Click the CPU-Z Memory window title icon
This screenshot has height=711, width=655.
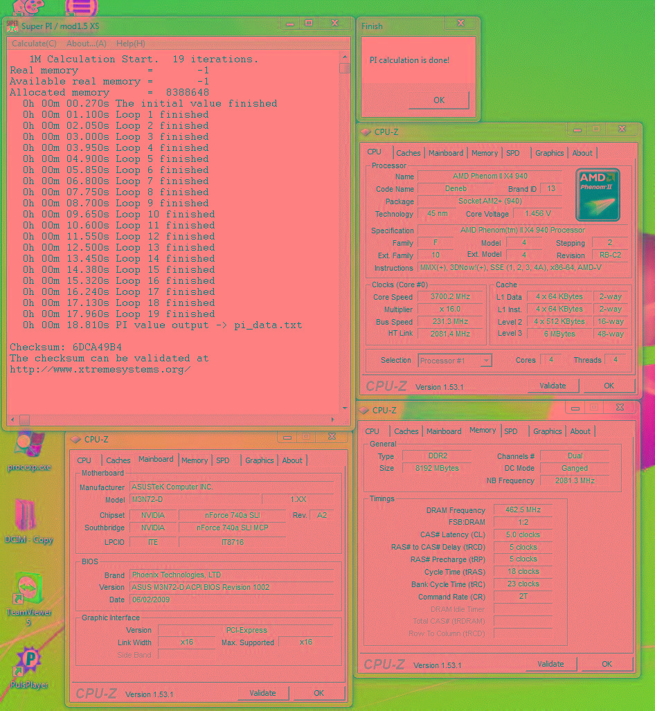pos(364,411)
